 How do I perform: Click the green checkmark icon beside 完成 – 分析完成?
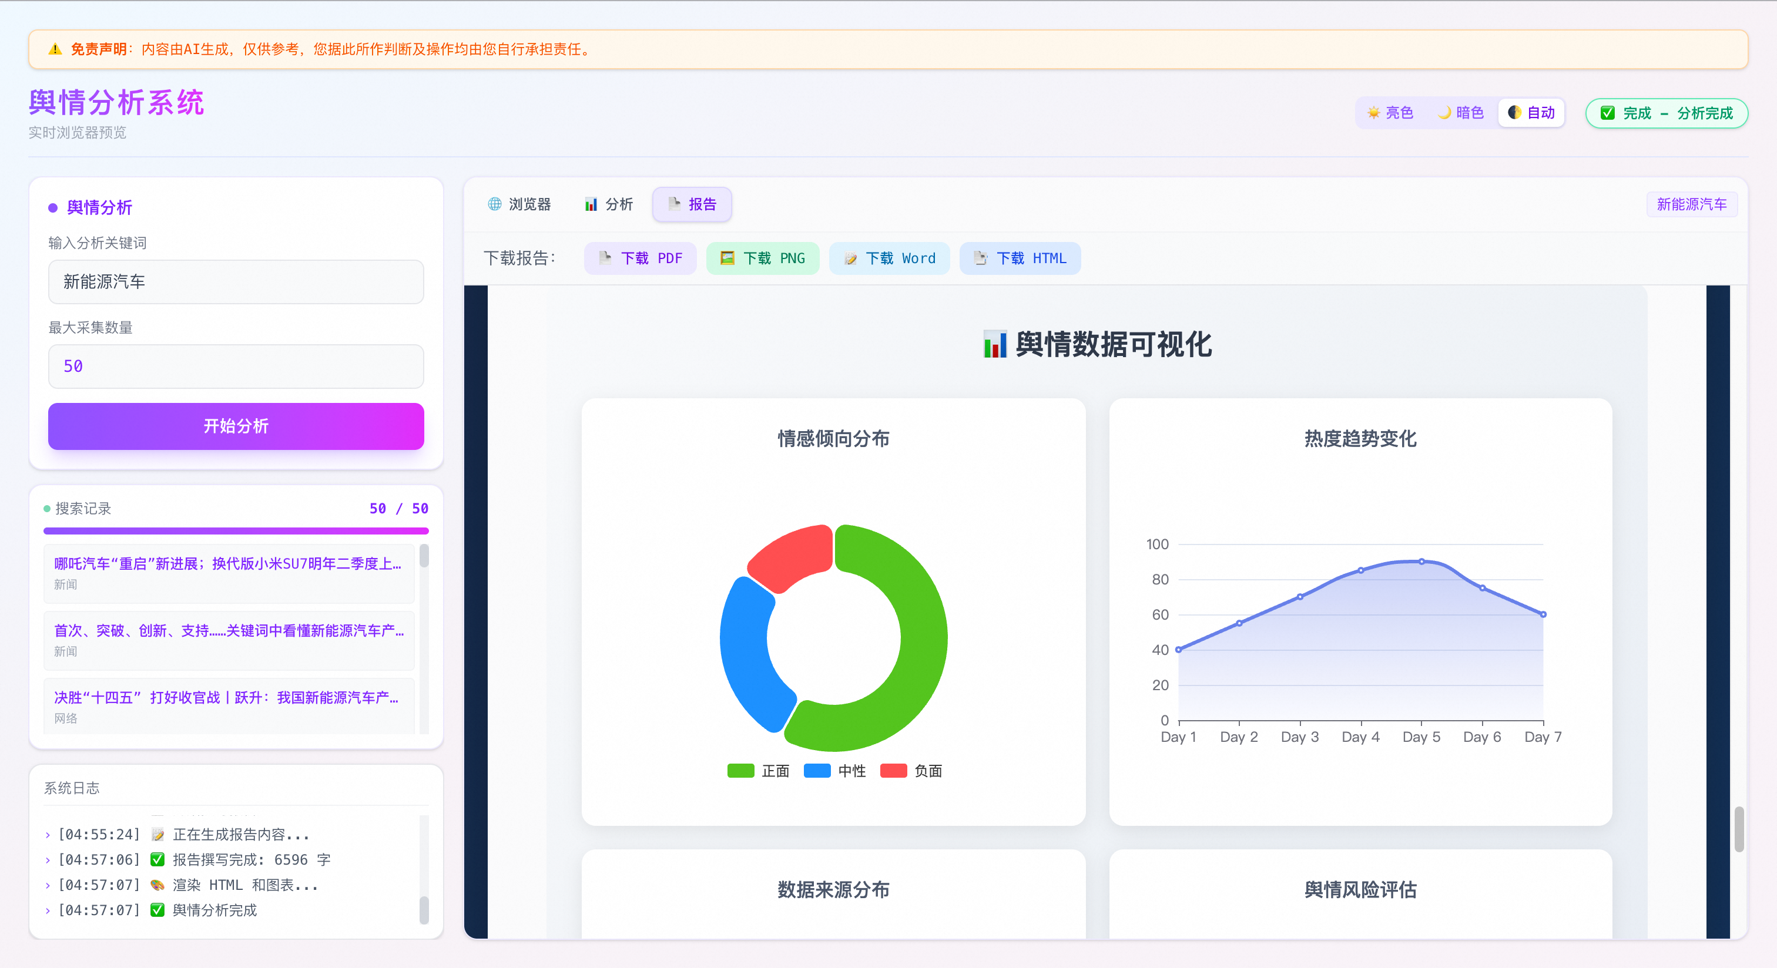click(x=1607, y=113)
